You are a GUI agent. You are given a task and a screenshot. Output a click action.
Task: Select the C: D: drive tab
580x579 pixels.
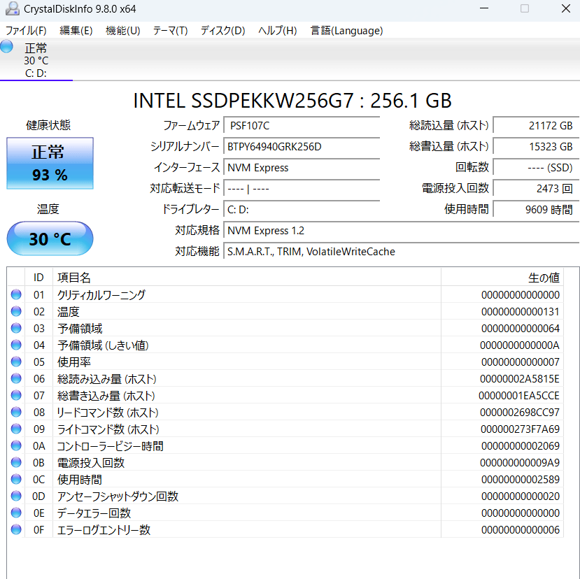click(36, 61)
